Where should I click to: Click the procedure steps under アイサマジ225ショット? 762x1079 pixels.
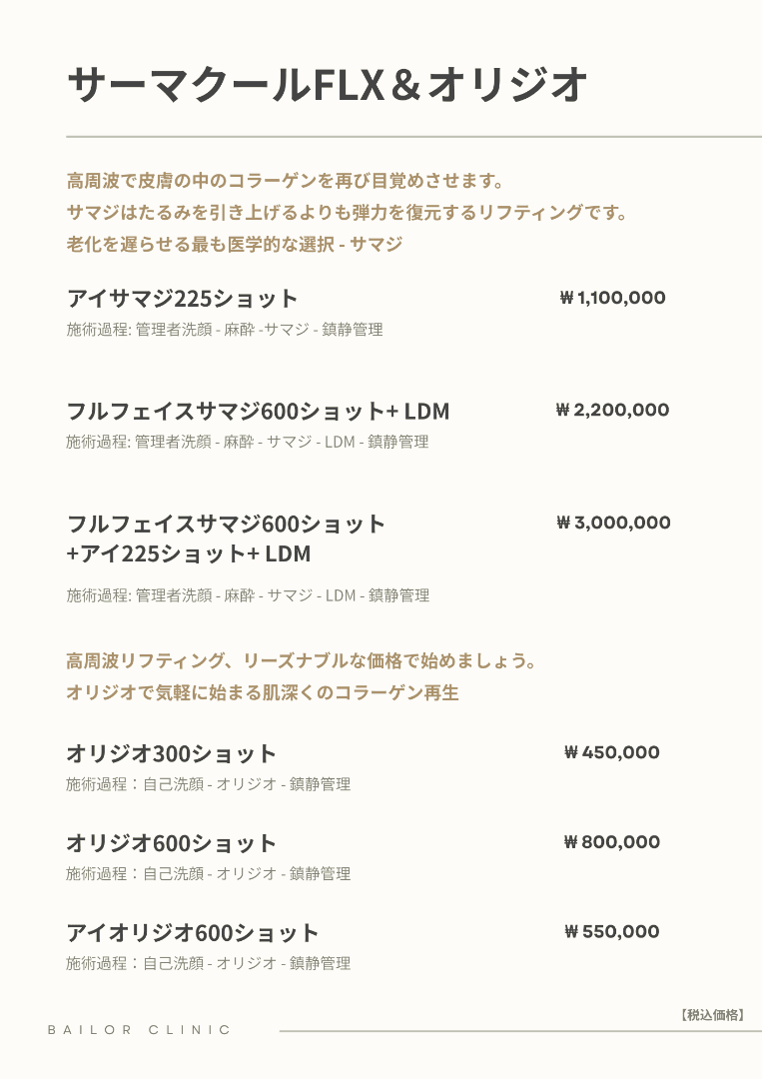click(x=225, y=330)
